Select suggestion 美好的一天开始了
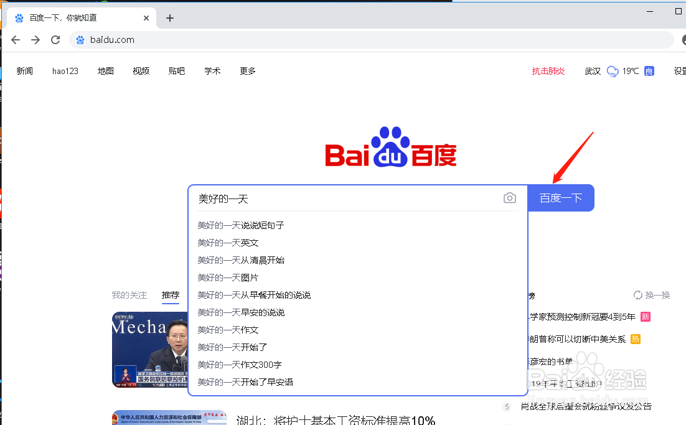The width and height of the screenshot is (686, 425). pos(232,347)
